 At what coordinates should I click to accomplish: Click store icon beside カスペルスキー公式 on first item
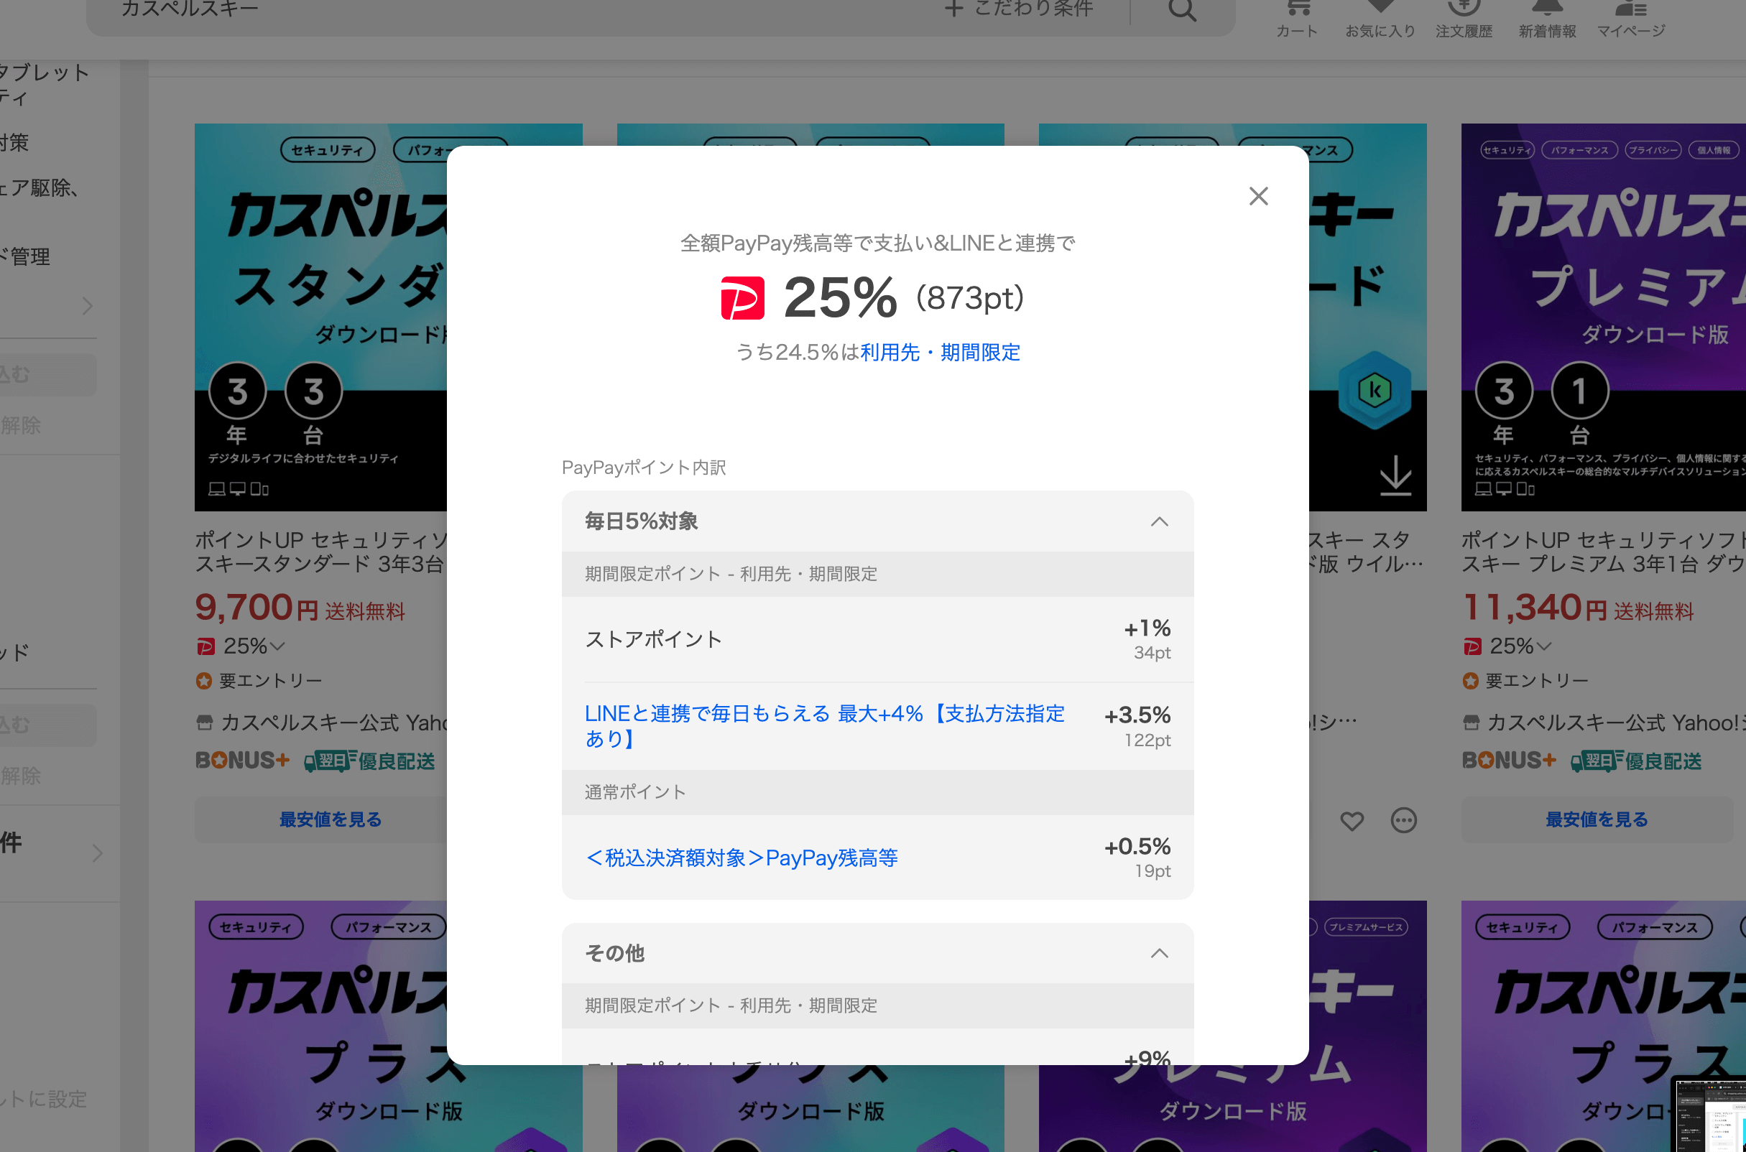(x=204, y=723)
